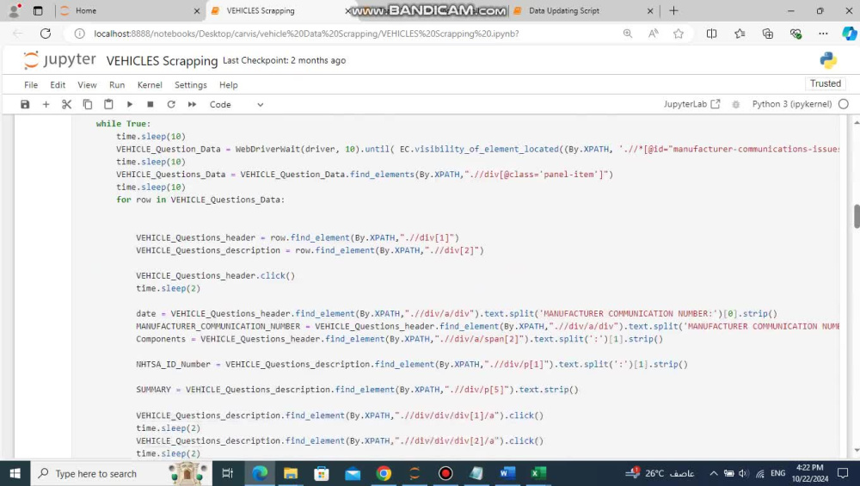Open the volume control in system tray
Viewport: 860px width, 486px height.
744,473
